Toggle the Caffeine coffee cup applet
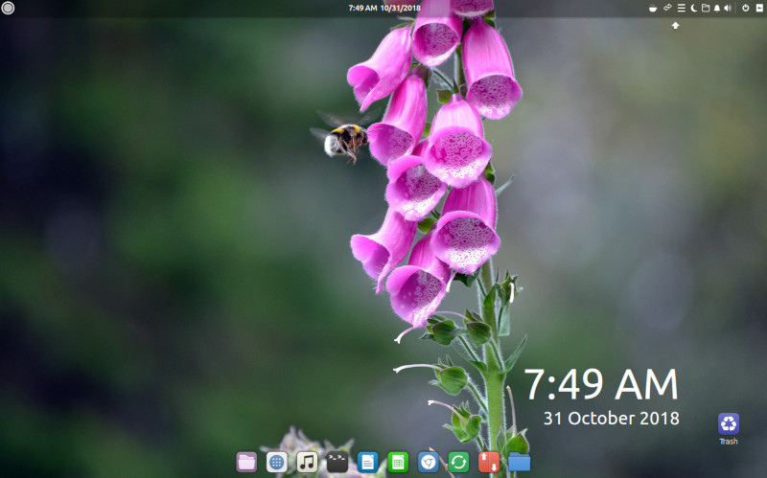Screen dimensions: 767x478 coord(653,8)
